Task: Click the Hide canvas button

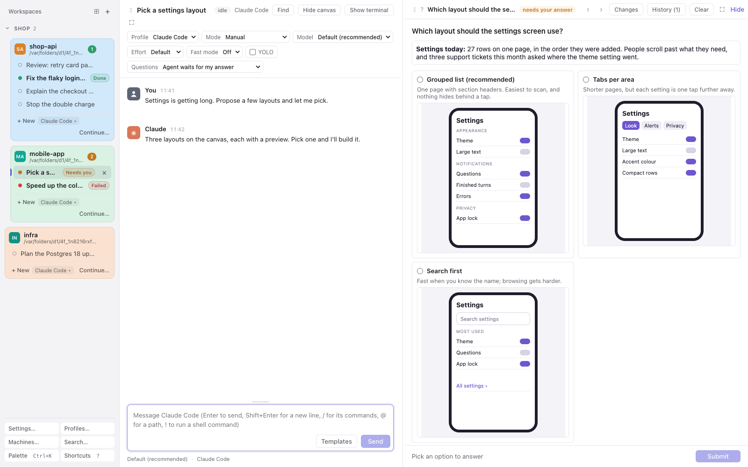Action: tap(319, 10)
